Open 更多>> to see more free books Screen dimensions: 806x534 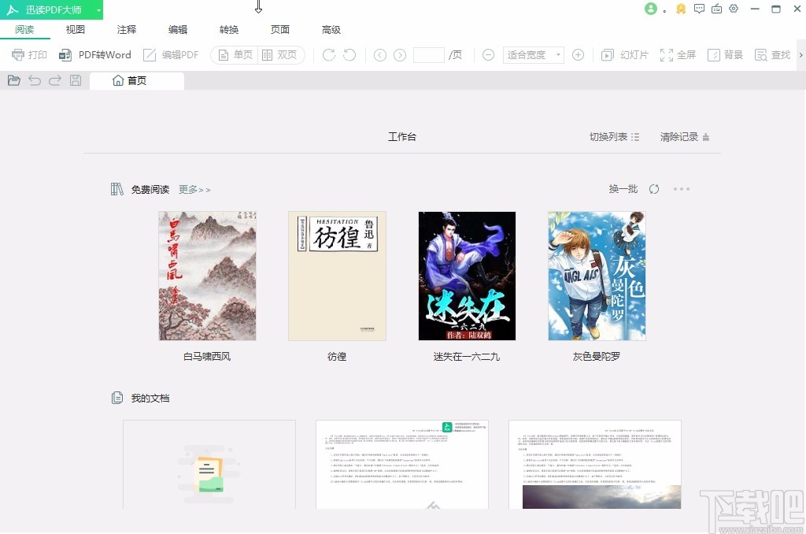(x=194, y=189)
